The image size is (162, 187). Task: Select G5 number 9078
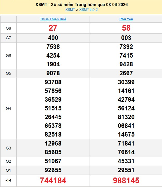pyautogui.click(x=53, y=73)
